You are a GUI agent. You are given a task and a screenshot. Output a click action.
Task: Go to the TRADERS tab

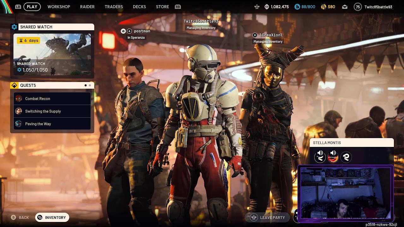pos(114,7)
